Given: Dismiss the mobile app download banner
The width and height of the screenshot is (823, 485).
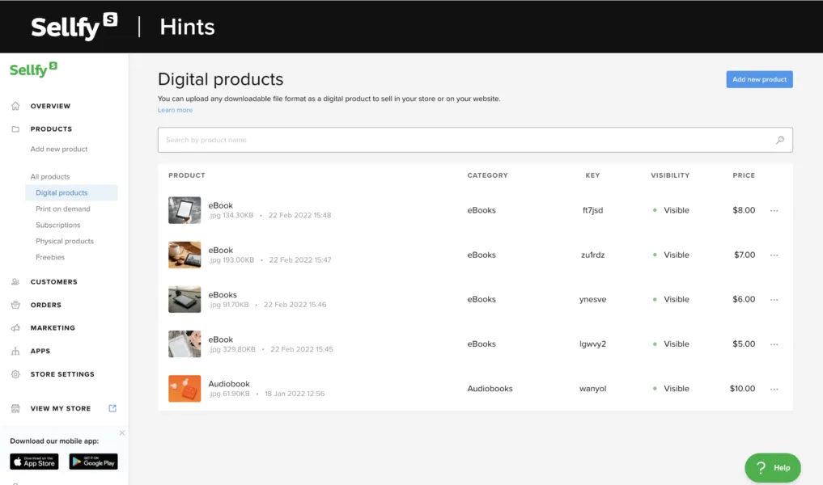Looking at the screenshot, I should point(121,433).
